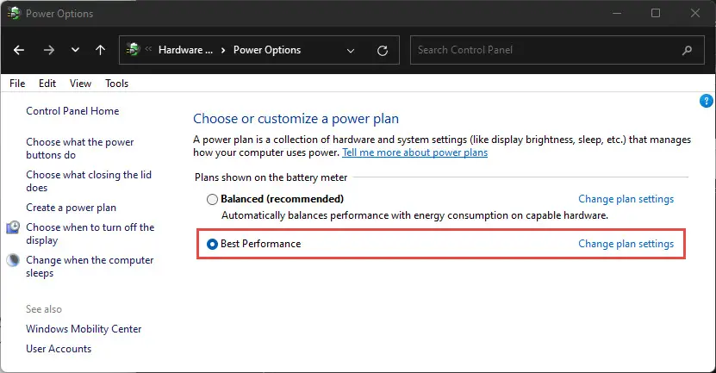
Task: Open help with the question mark icon
Action: click(706, 101)
